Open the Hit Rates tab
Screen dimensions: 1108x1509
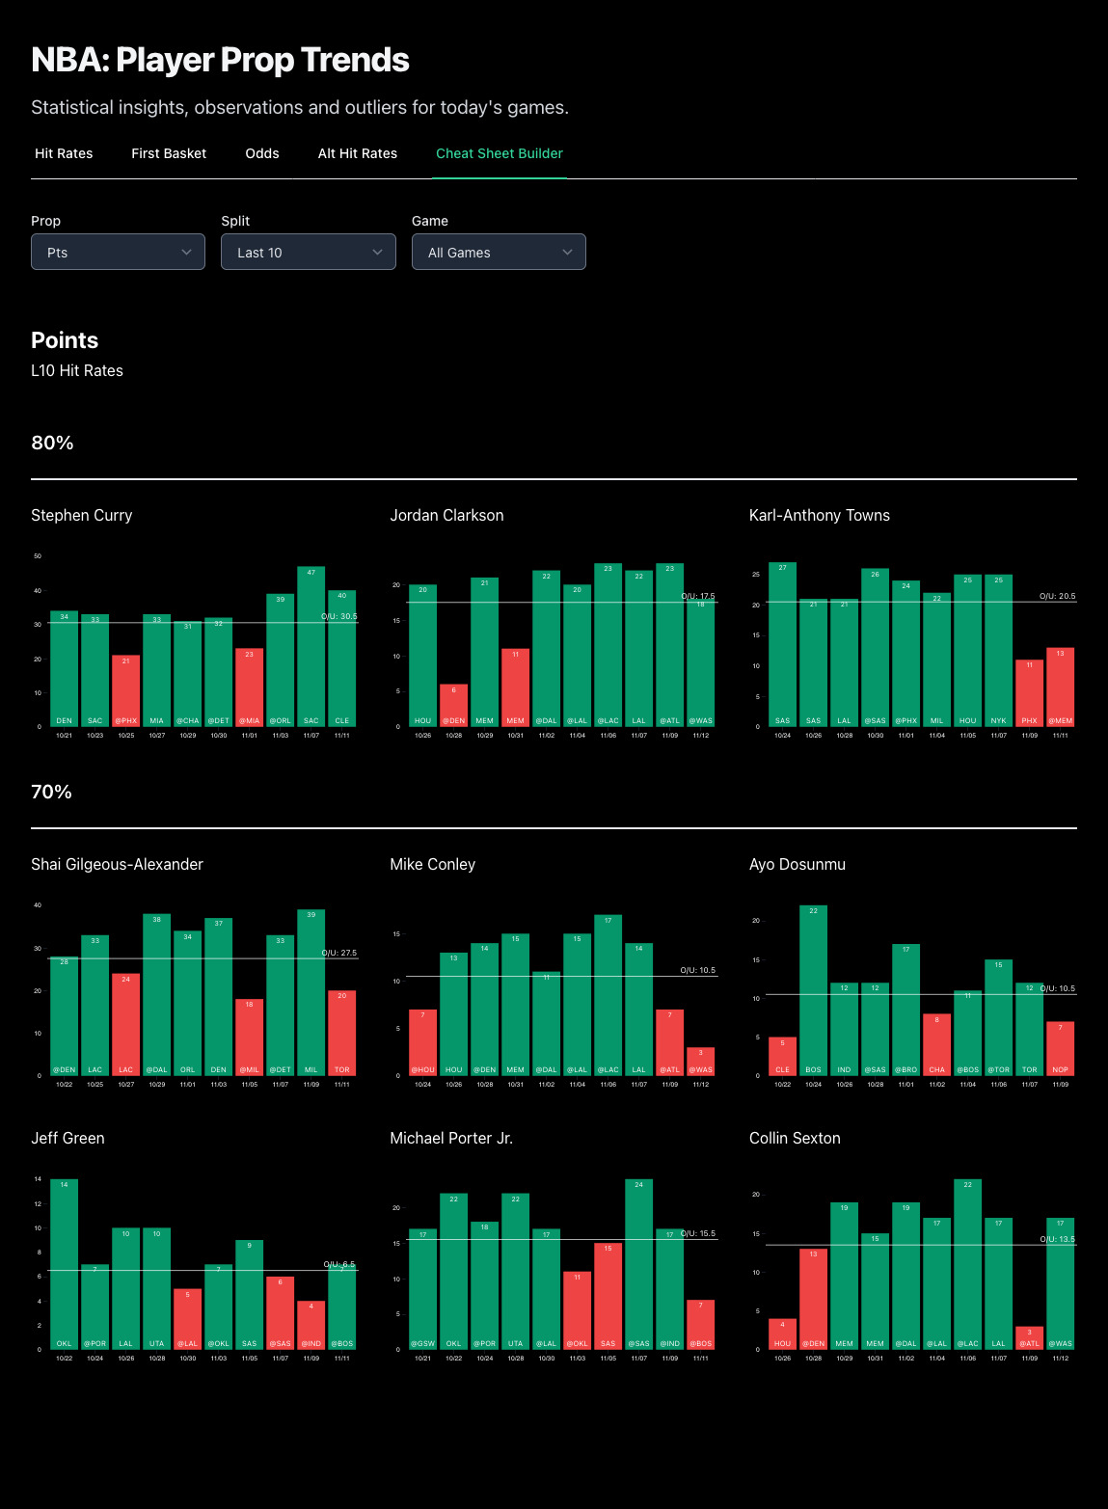pos(64,153)
